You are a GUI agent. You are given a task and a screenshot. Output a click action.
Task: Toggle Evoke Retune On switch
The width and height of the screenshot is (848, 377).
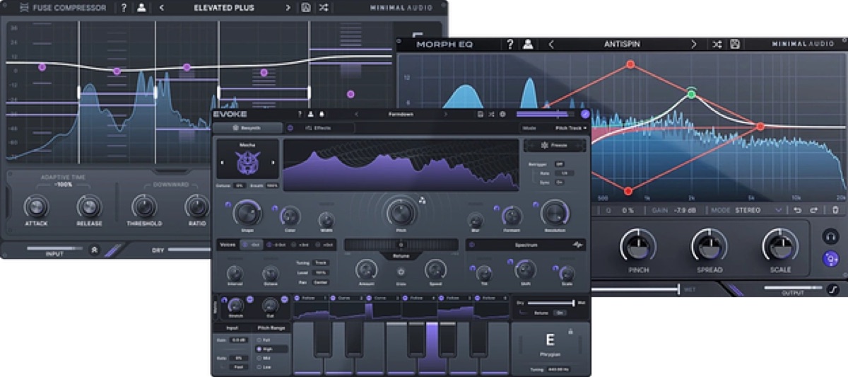pyautogui.click(x=560, y=313)
